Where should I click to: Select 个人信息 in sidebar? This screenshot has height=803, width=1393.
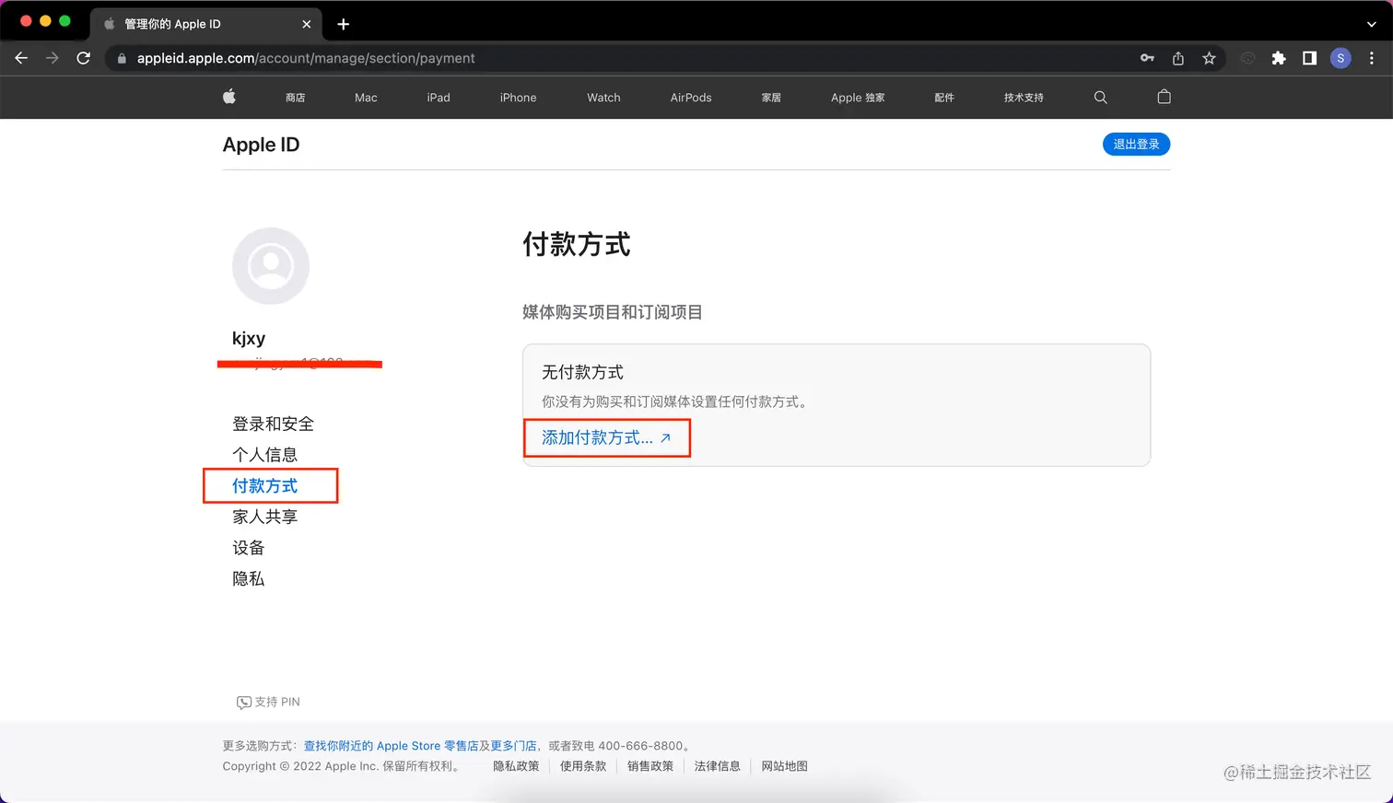(264, 455)
